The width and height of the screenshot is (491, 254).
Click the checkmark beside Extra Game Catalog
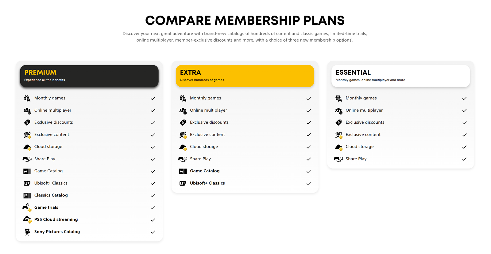308,171
